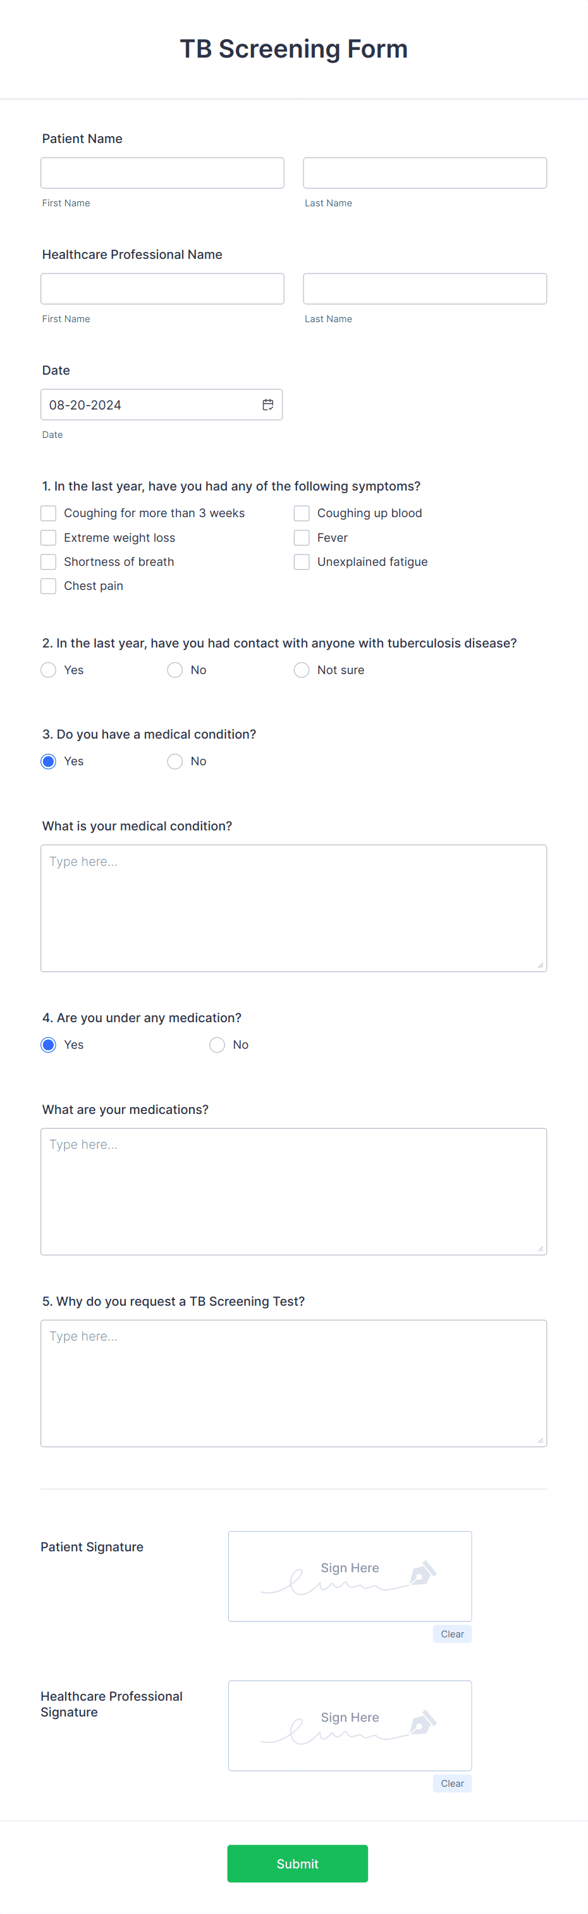
Task: Select the Fever checkbox
Action: tap(302, 537)
